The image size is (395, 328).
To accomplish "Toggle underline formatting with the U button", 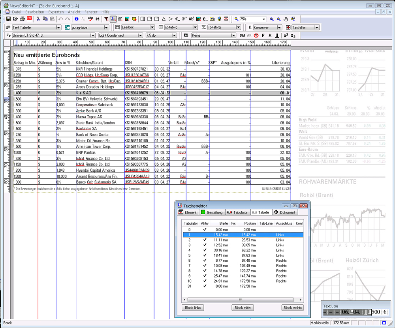I will 277,36.
